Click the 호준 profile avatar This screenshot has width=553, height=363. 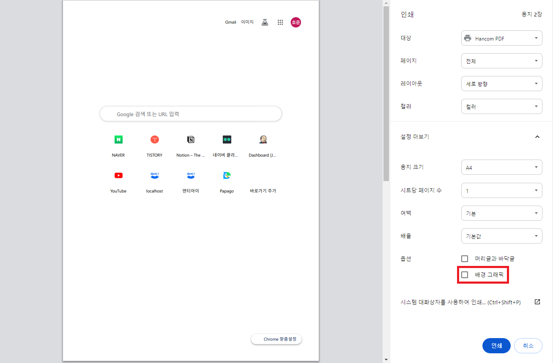(296, 22)
